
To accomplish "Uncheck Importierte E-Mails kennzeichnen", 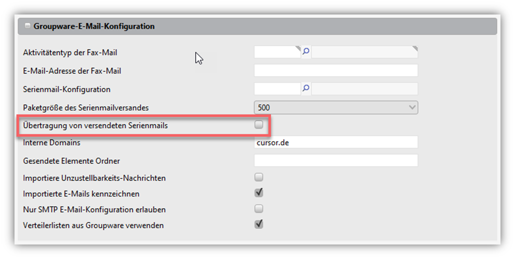I will (x=259, y=193).
